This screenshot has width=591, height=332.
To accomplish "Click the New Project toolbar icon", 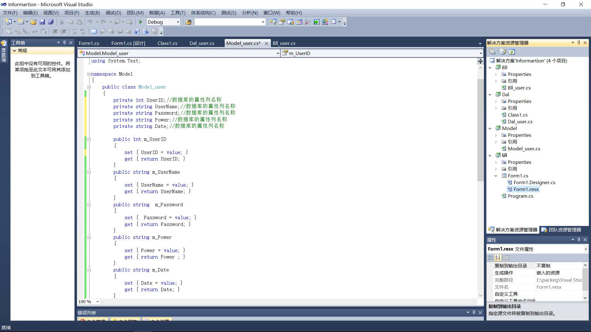I will (x=9, y=22).
